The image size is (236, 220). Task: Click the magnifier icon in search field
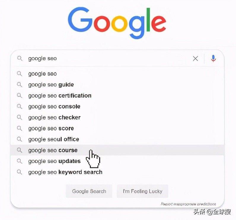[20, 58]
